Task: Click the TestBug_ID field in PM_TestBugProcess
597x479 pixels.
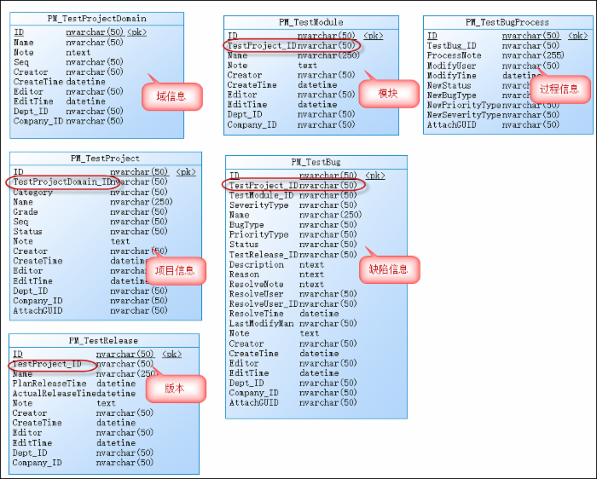Action: click(x=451, y=46)
